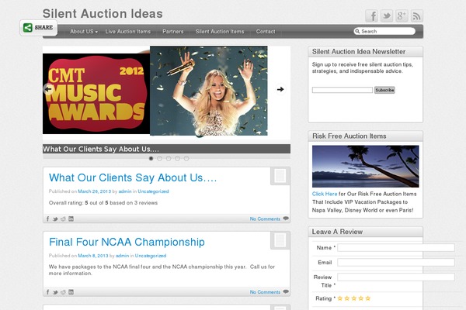Viewport: 466px width, 310px height.
Task: Click thumbnail placeholder of Final Four post
Action: point(280,240)
